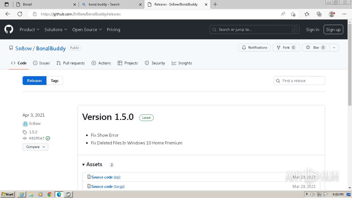This screenshot has height=198, width=352.
Task: Expand the Open Source menu
Action: point(87,29)
